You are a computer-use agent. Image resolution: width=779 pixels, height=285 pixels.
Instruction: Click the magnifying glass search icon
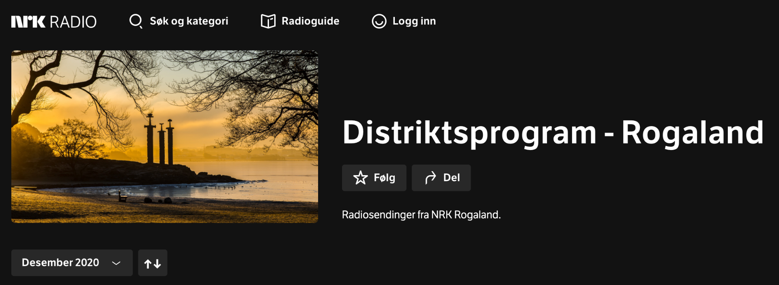[136, 21]
